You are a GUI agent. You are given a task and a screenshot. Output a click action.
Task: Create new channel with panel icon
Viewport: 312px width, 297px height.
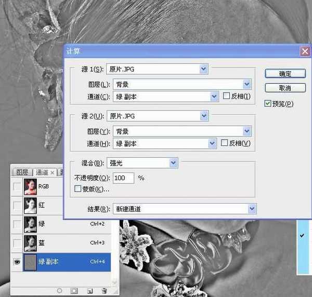[x=89, y=291]
